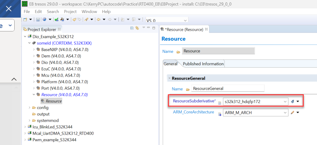Toggle Link with Editor in Project Explorer
The height and width of the screenshot is (145, 317).
click(x=137, y=28)
